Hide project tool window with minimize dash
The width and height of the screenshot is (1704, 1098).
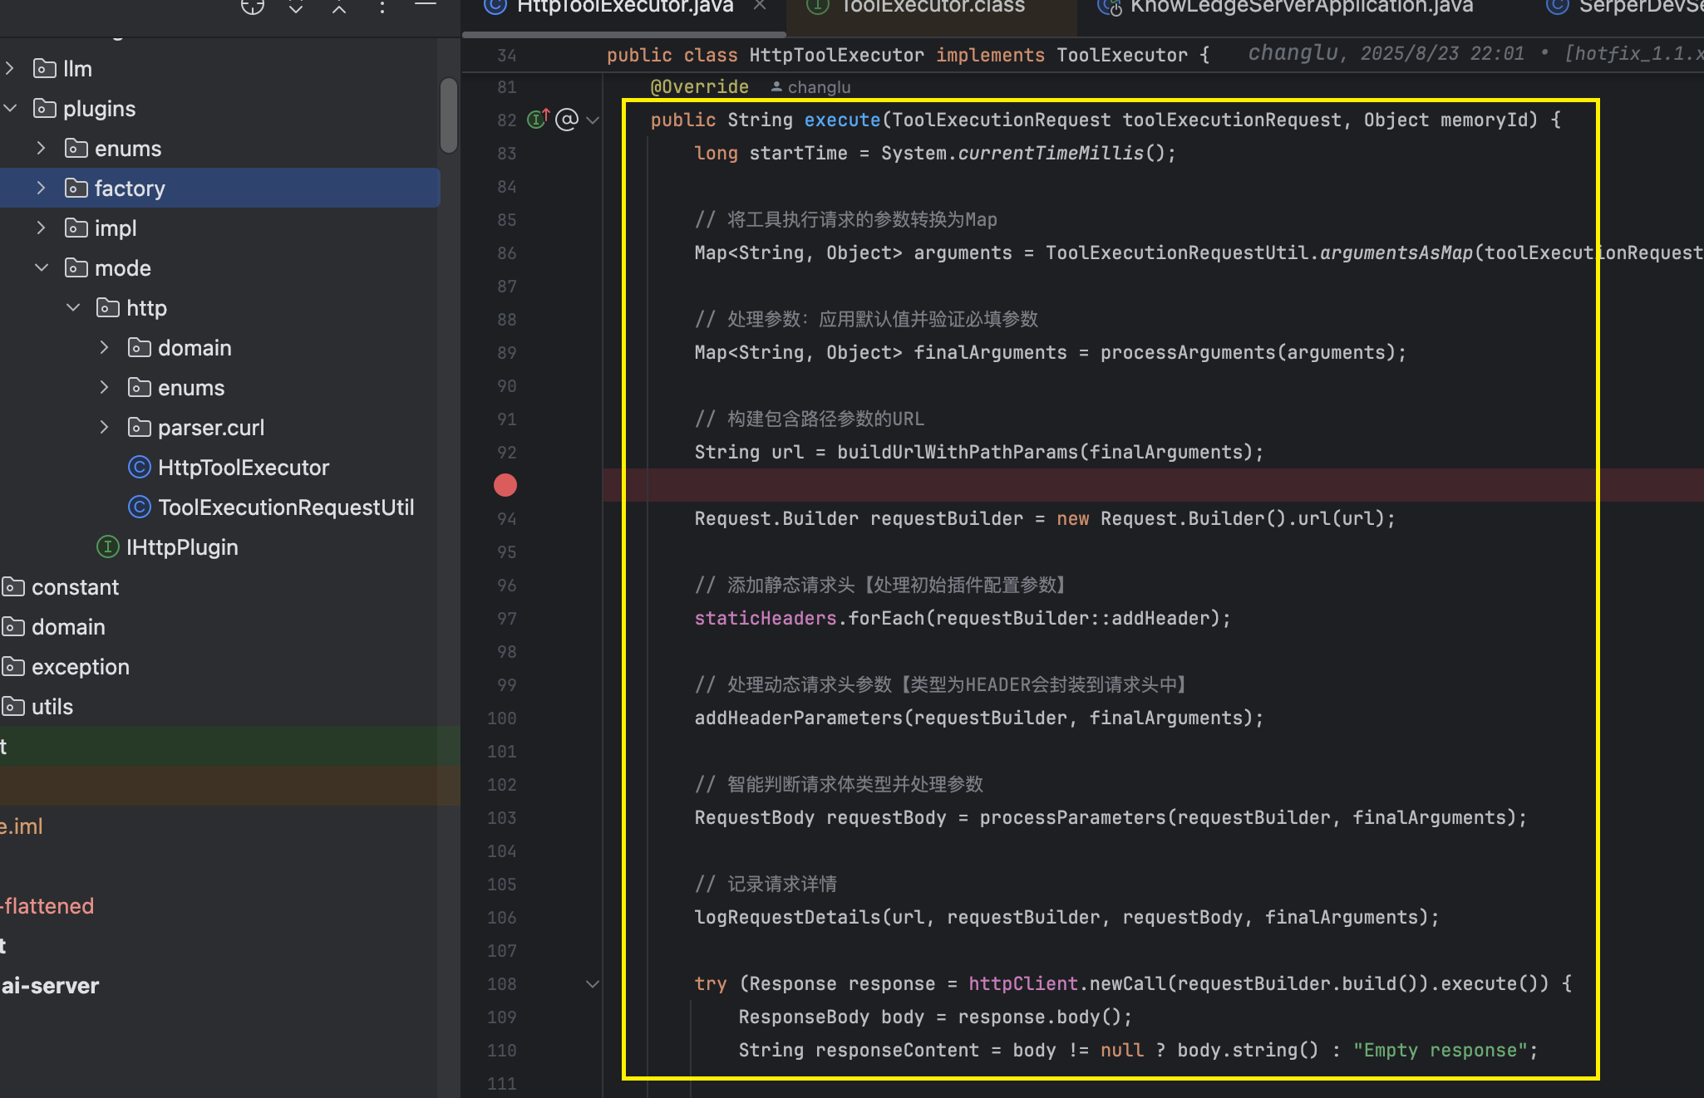[425, 5]
